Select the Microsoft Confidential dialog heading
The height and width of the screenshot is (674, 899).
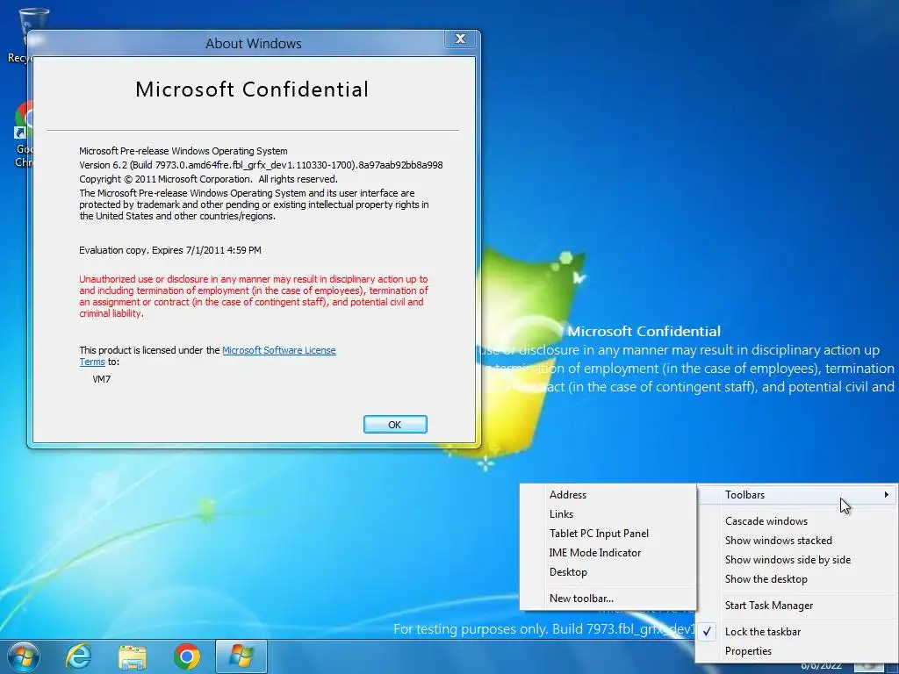tap(252, 90)
